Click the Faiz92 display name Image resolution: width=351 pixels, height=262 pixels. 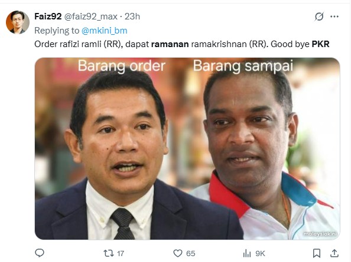pos(48,16)
